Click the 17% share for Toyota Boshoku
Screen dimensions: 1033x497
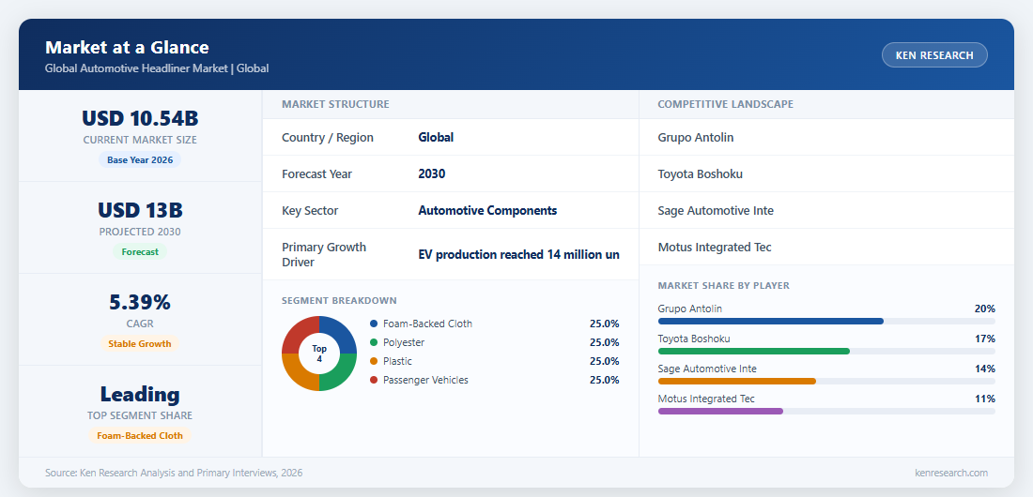pos(985,339)
